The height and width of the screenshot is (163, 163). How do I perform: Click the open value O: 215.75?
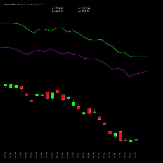pyautogui.click(x=58, y=11)
